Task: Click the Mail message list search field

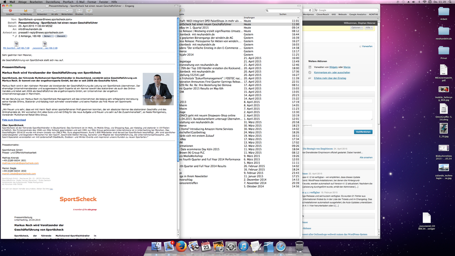Action: tap(283, 11)
